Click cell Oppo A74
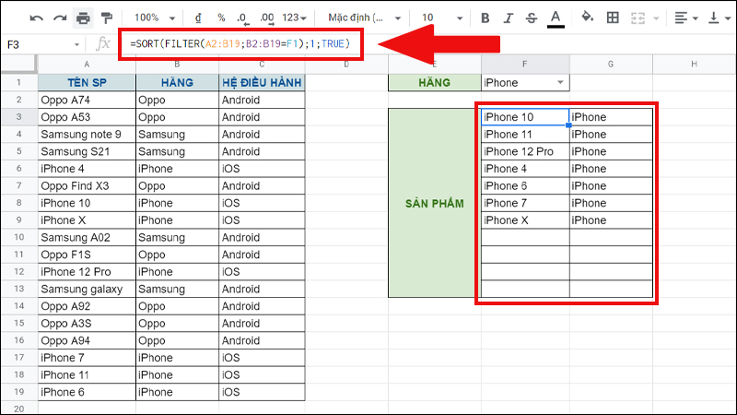Viewport: 737px width, 415px height. click(x=87, y=100)
